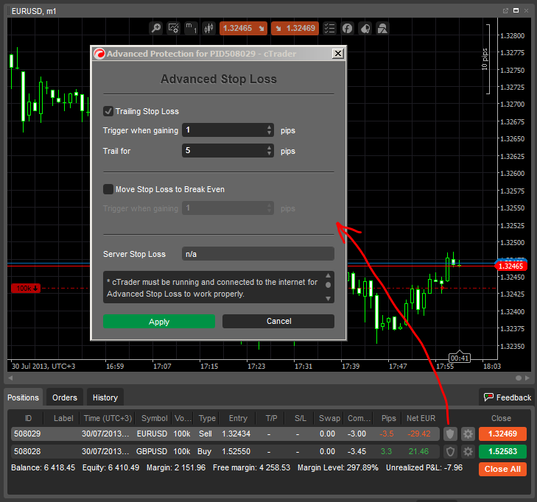The width and height of the screenshot is (537, 502).
Task: Click the GBPUSD symbol cell
Action: [x=152, y=451]
